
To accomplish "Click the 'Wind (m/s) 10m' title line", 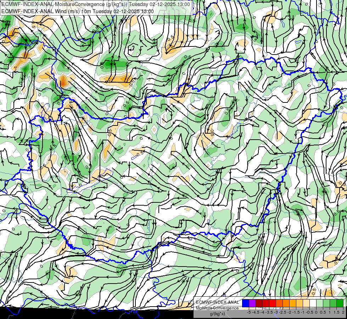I will (78, 11).
